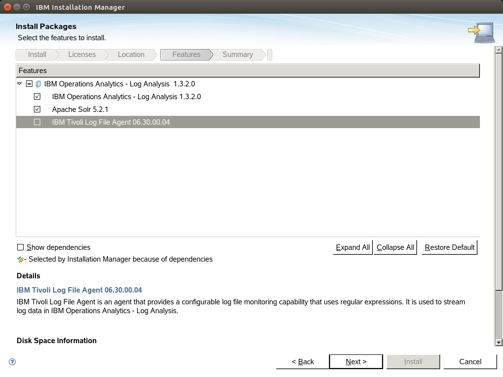Click the vertical scrollbar up arrow

(x=499, y=50)
